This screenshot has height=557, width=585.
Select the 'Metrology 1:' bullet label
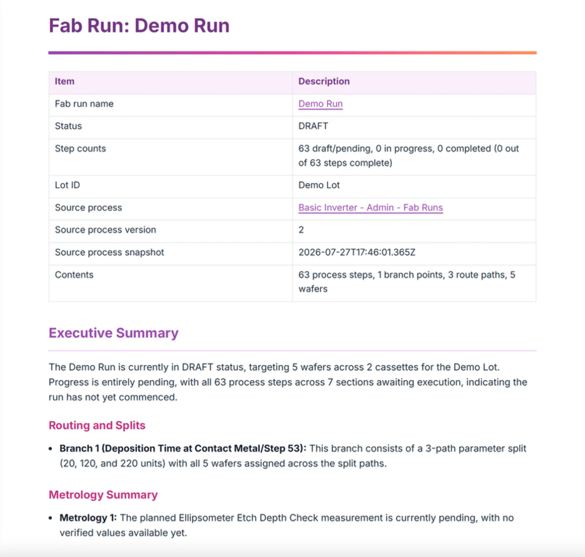pos(88,518)
